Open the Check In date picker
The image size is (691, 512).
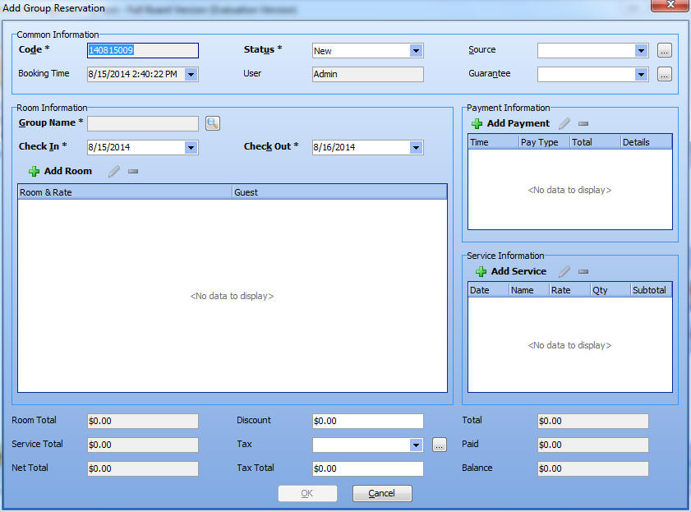[x=191, y=148]
